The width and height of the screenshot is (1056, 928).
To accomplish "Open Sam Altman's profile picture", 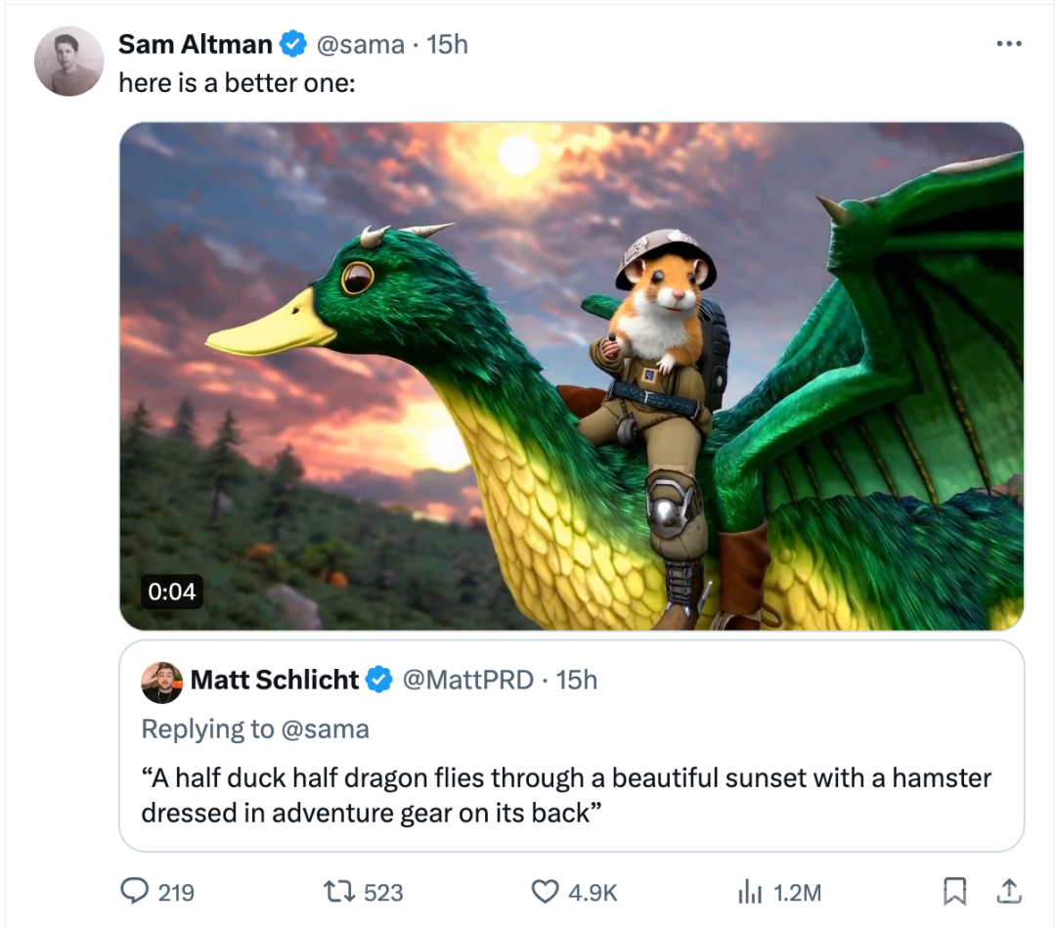I will click(x=69, y=61).
